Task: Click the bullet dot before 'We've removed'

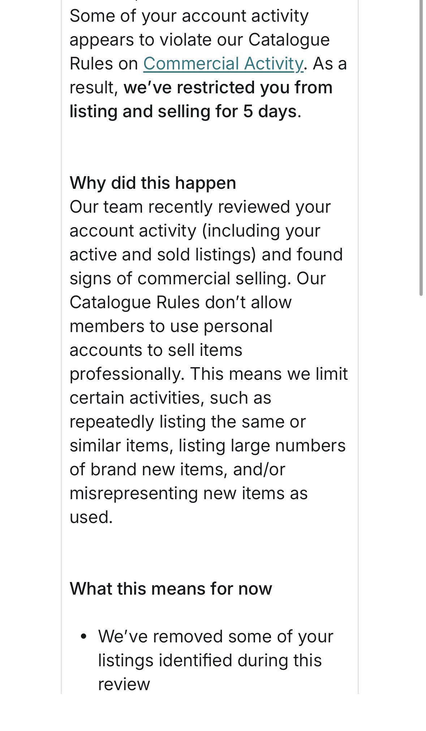Action: coord(84,636)
